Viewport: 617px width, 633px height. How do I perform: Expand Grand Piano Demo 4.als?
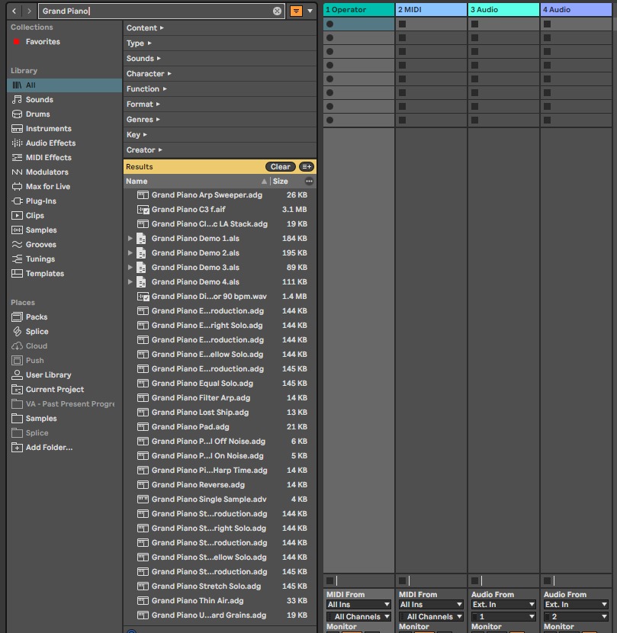click(x=130, y=281)
